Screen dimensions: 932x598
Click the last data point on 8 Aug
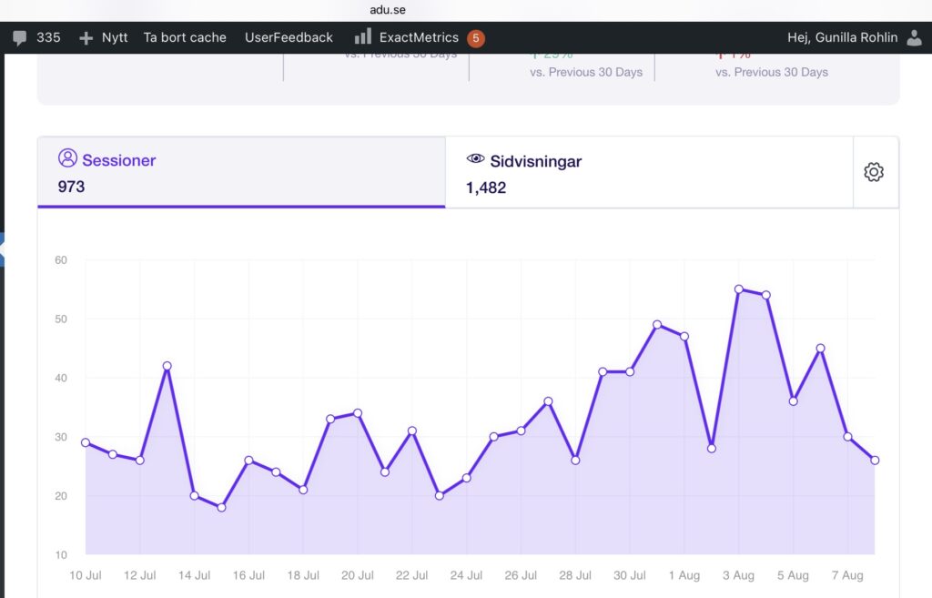point(875,460)
